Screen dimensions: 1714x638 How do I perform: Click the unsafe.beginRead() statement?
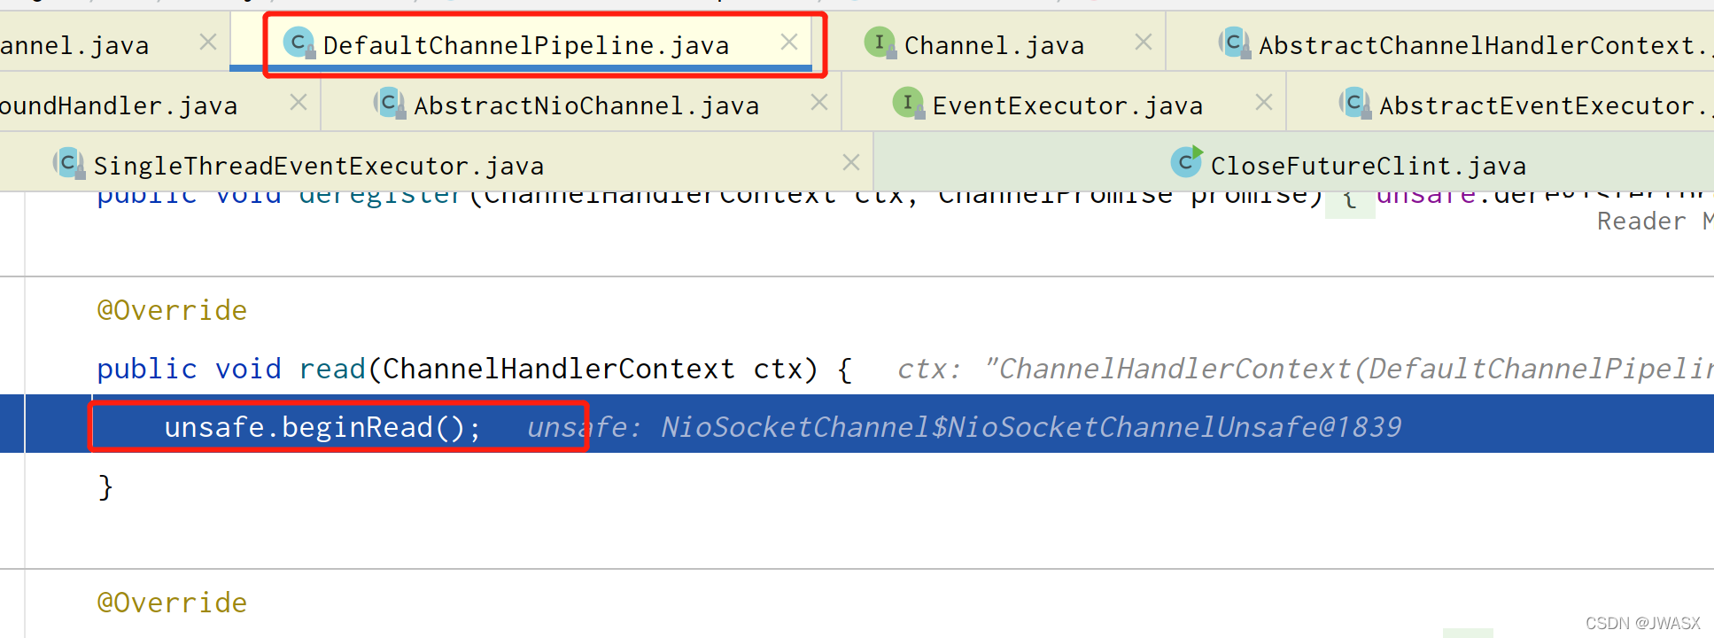[323, 427]
